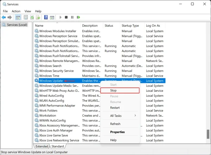The height and width of the screenshot is (155, 211).
Task: Maximize the Services window
Action: 192,4
